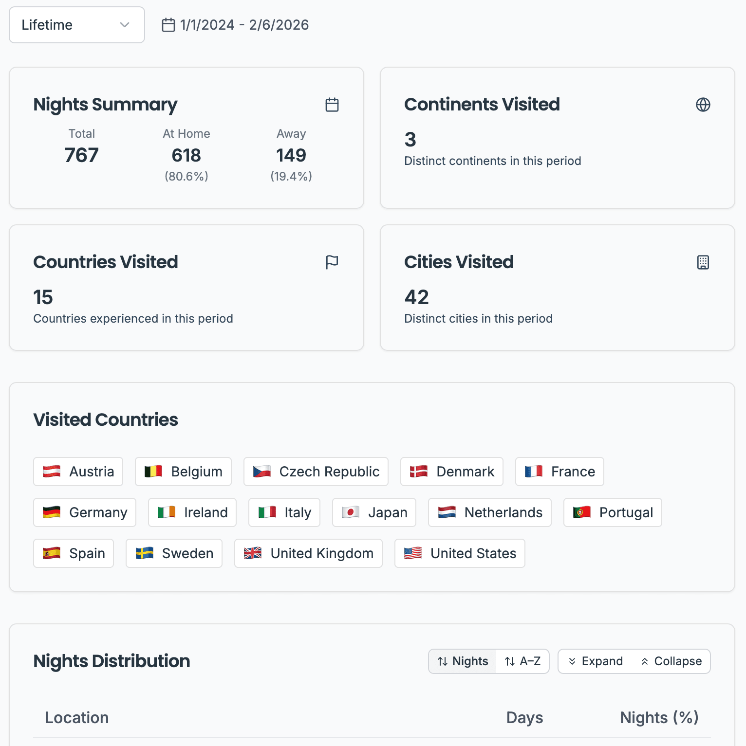
Task: Select the United States country chip
Action: (x=459, y=553)
